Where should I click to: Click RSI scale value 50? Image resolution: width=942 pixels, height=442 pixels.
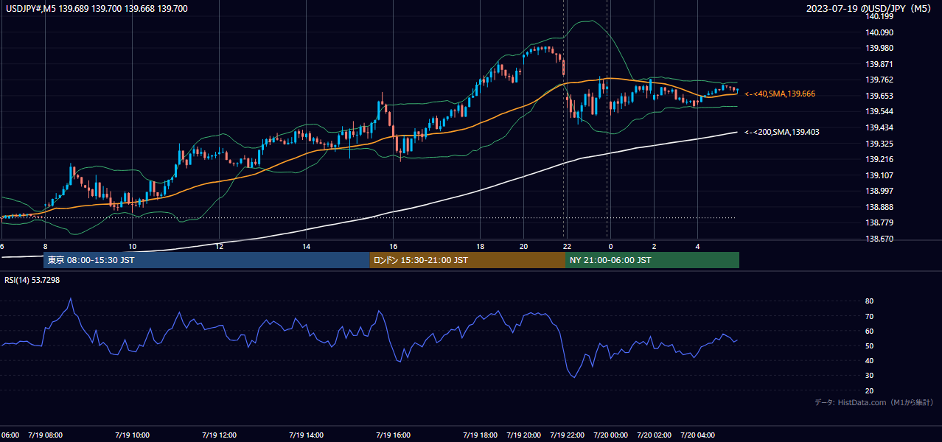[870, 345]
